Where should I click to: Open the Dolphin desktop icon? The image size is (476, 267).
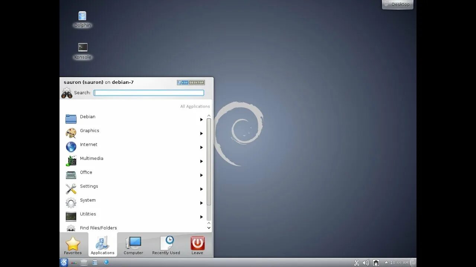coord(82,16)
